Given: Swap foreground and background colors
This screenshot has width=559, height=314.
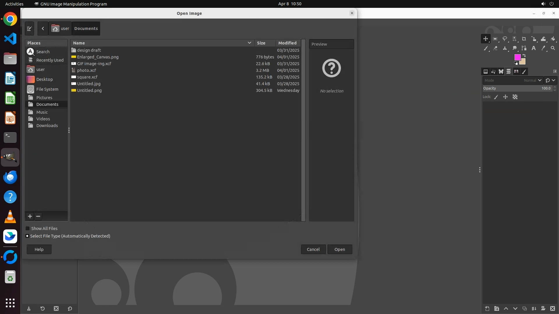Looking at the screenshot, I should [524, 55].
